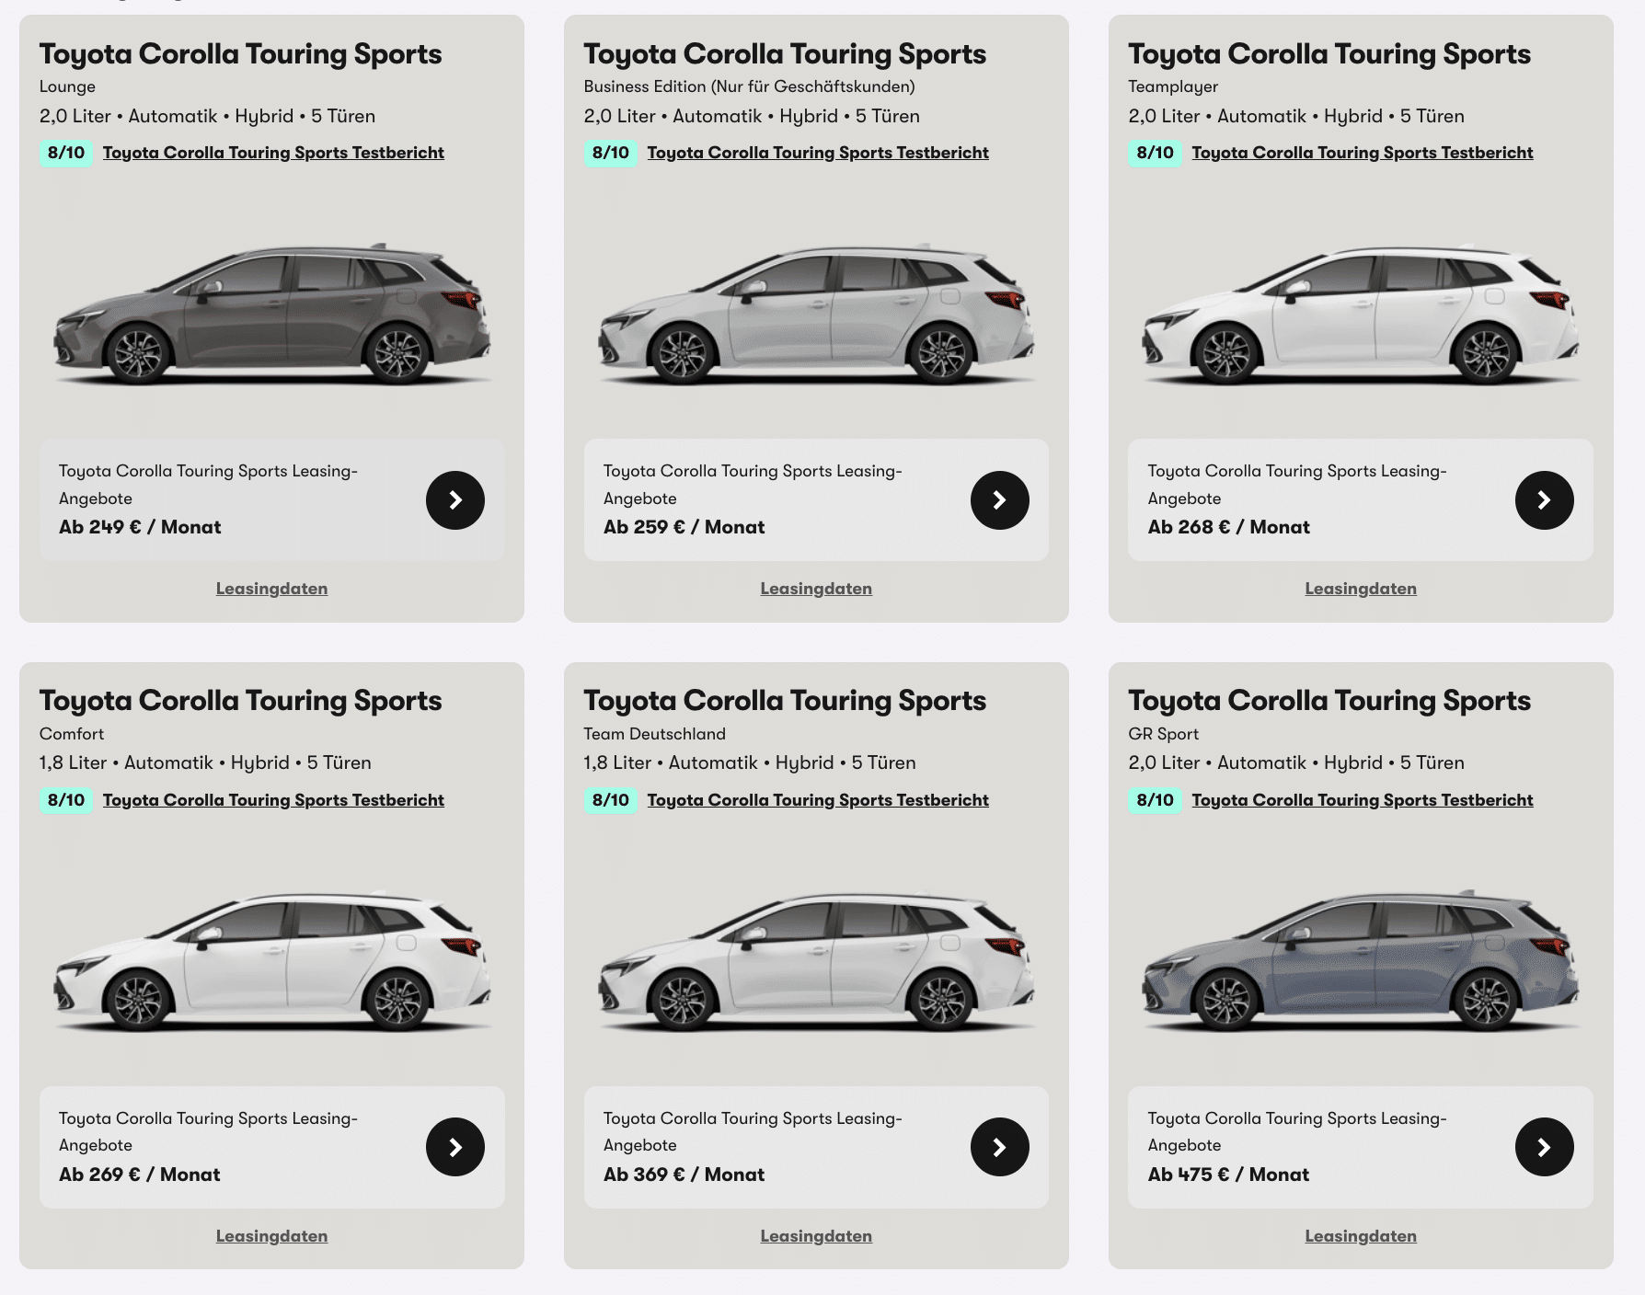The image size is (1645, 1295).
Task: Click arrow icon on Team Deutschland 369 € offer
Action: [x=1000, y=1147]
